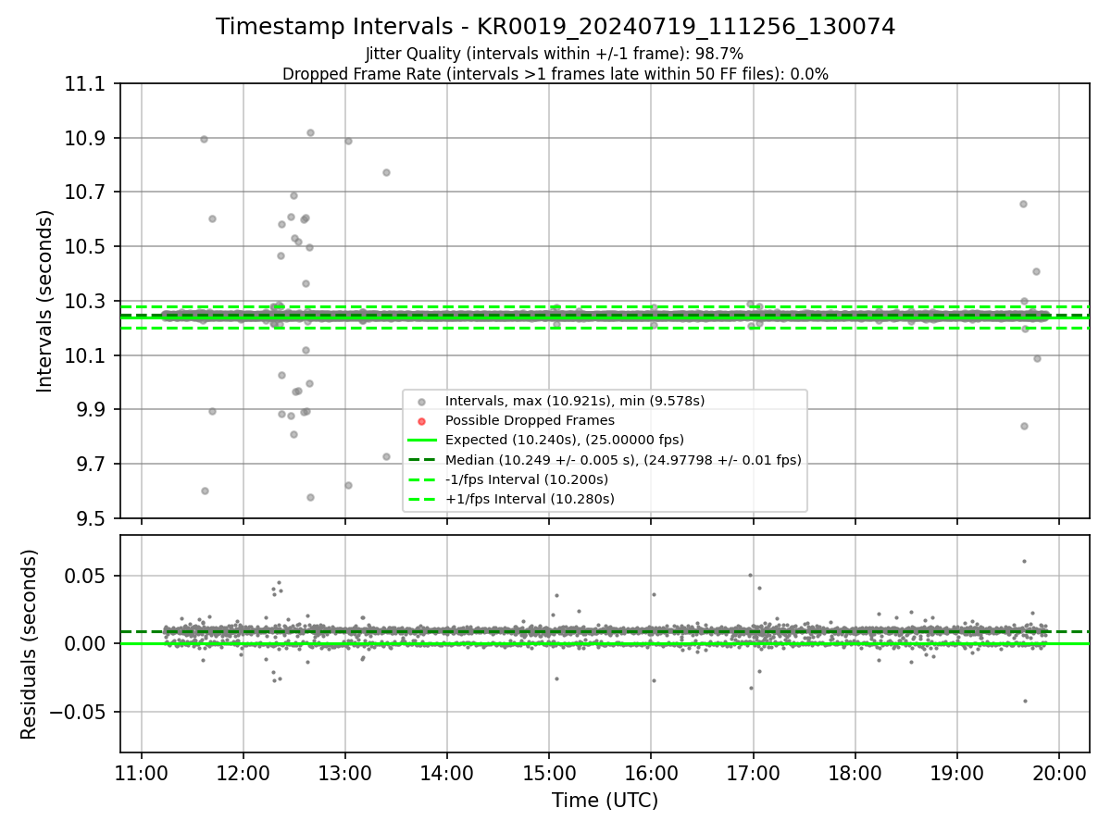Select legend entry 'Possible Dropped Frames'
1111x833 pixels.
(x=530, y=420)
